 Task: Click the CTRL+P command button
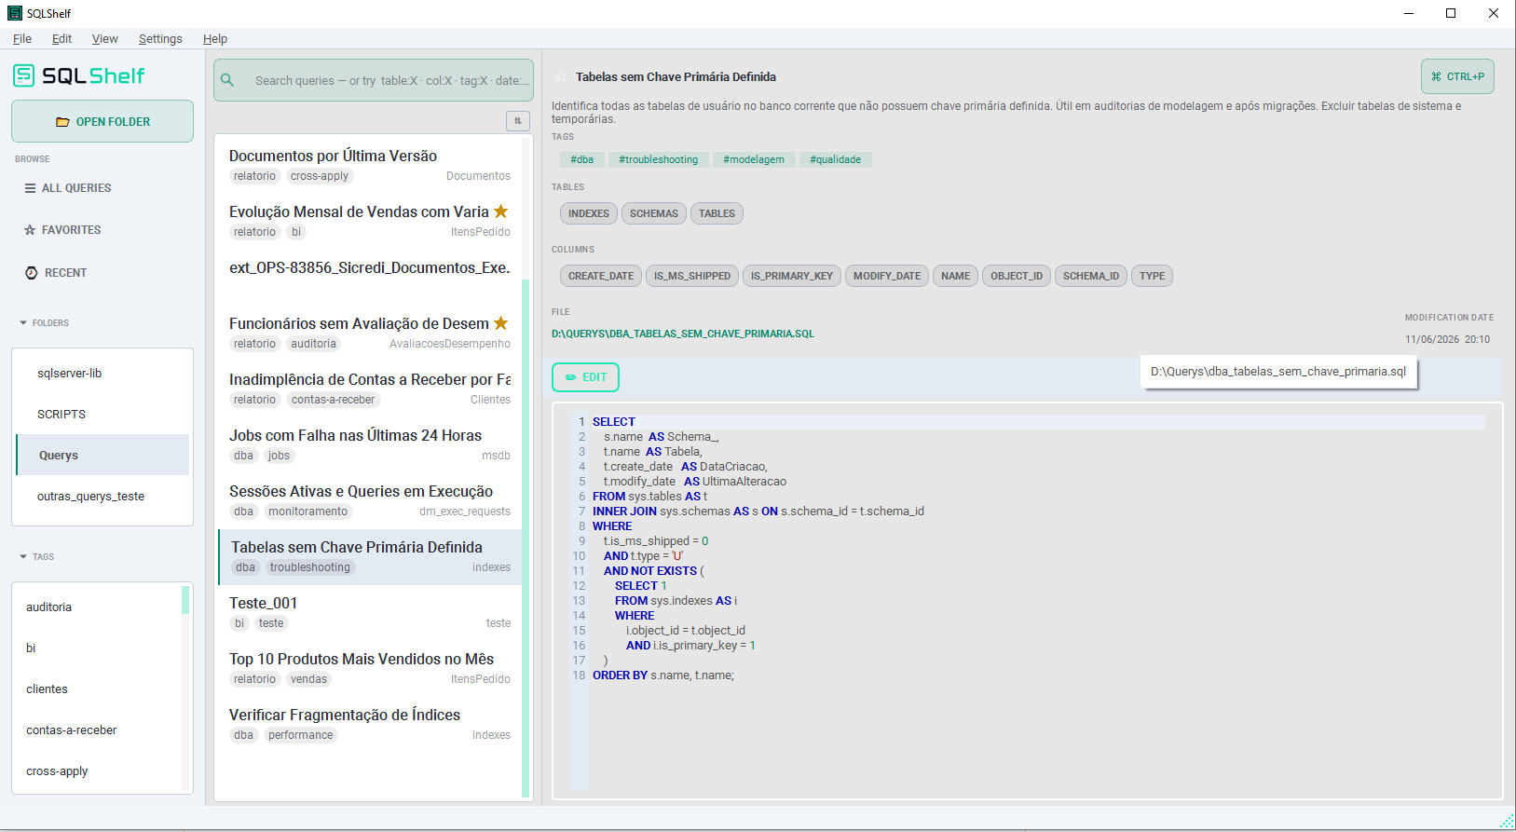[x=1457, y=76]
